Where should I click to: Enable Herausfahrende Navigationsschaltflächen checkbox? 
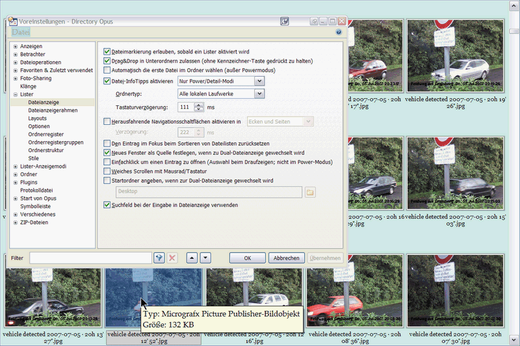click(x=107, y=122)
